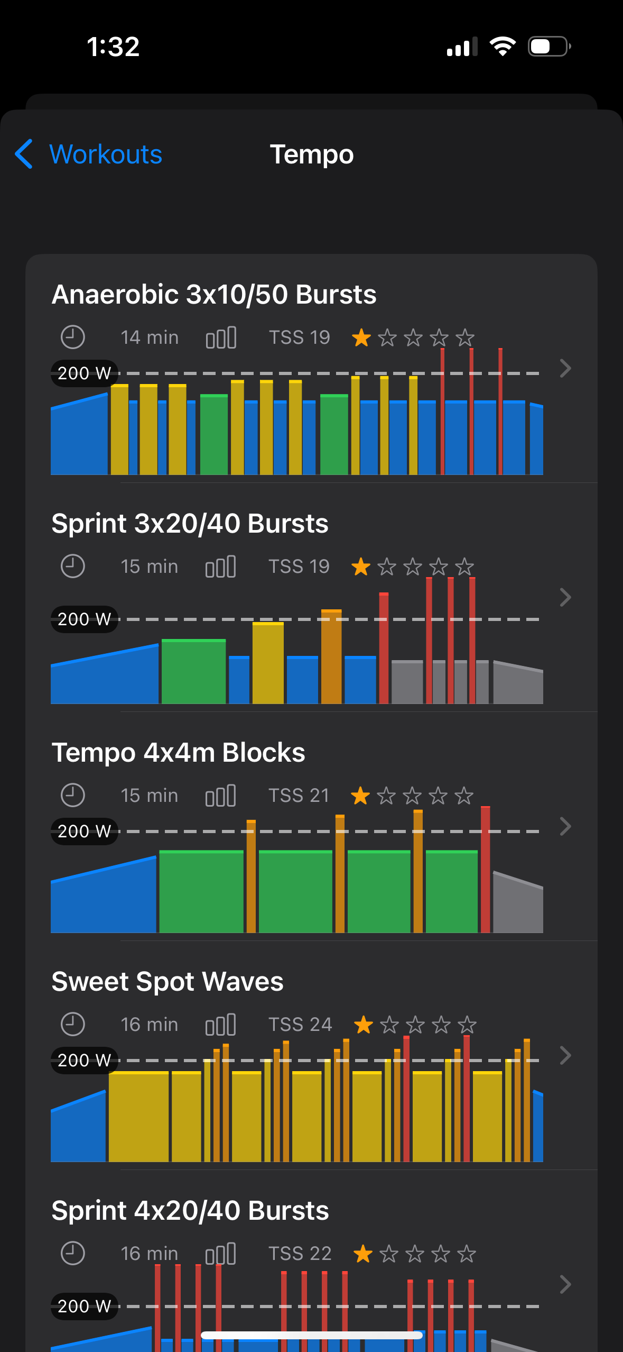Tap the back chevron beside Workouts
This screenshot has height=1352, width=623.
pos(24,154)
